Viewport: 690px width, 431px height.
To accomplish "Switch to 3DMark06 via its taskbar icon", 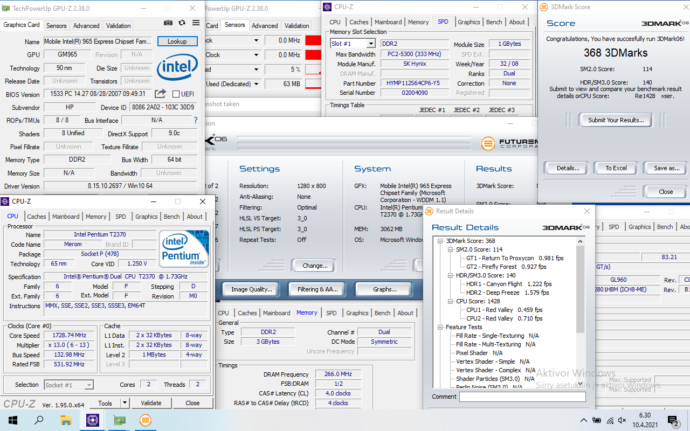I will (146, 420).
